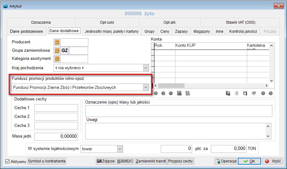This screenshot has height=169, width=287.
Task: Click the magnifier edit icon under Konta
Action: 163,94
